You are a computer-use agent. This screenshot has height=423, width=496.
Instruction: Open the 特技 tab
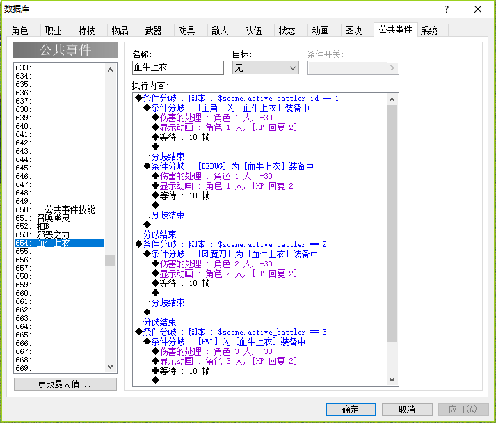click(90, 31)
